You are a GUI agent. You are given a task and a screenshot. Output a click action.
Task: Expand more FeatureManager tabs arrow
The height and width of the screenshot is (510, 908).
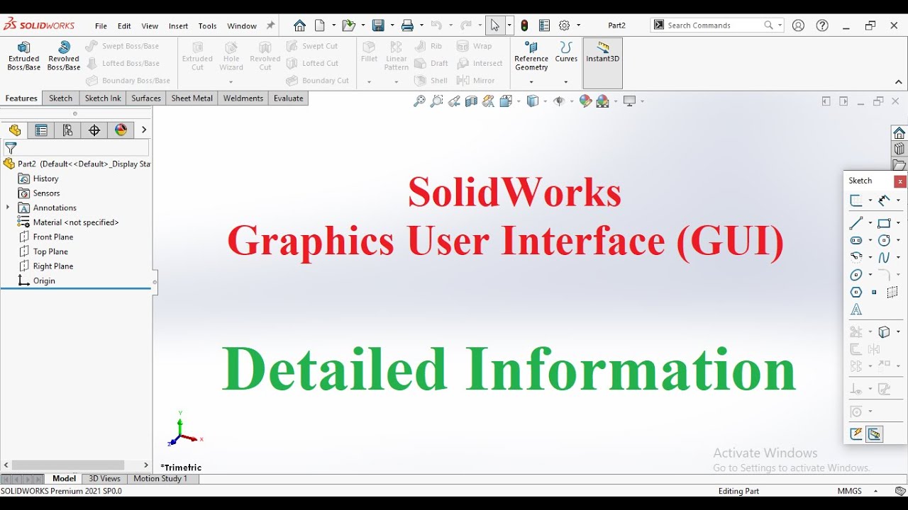coord(144,130)
